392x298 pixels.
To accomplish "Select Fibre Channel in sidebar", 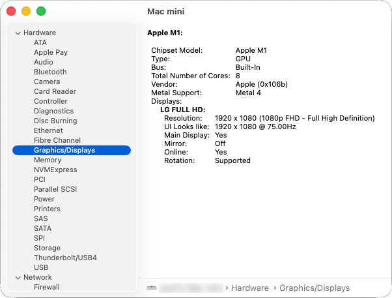I will coord(57,140).
